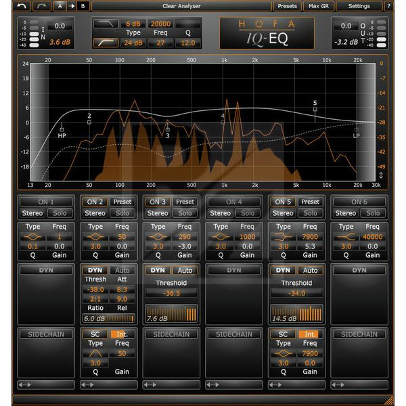Click band 4 bottom double-arrow icon
The height and width of the screenshot is (406, 406).
tap(213, 385)
